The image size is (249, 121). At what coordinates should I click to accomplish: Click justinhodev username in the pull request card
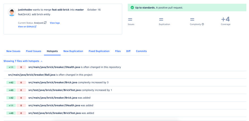(25, 10)
